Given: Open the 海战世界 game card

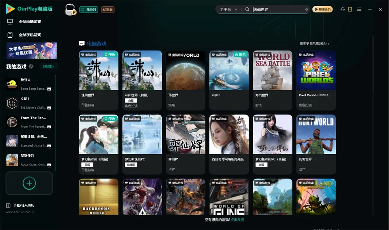Looking at the screenshot, I should pos(272,80).
